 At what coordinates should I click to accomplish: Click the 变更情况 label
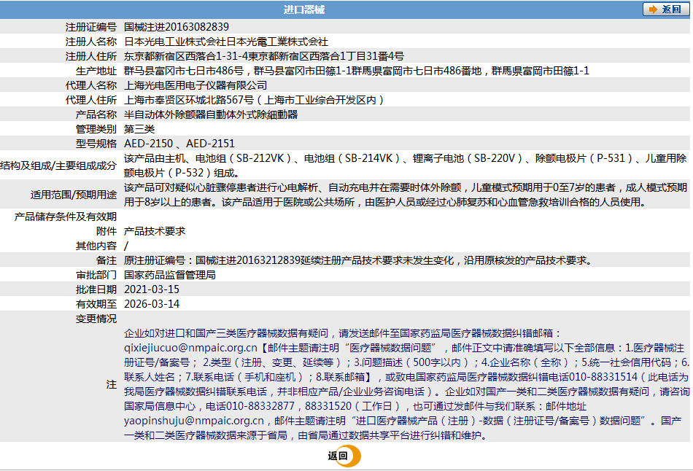[96, 319]
